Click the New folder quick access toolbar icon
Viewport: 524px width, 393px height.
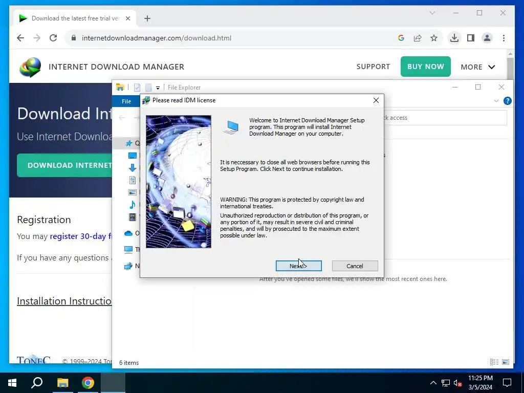point(148,88)
